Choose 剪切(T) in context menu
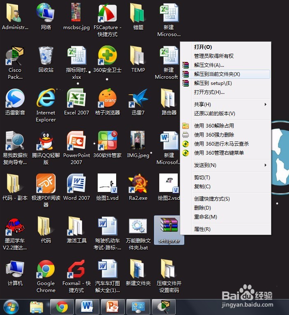Screen dimensions: 289x315 coord(225,177)
